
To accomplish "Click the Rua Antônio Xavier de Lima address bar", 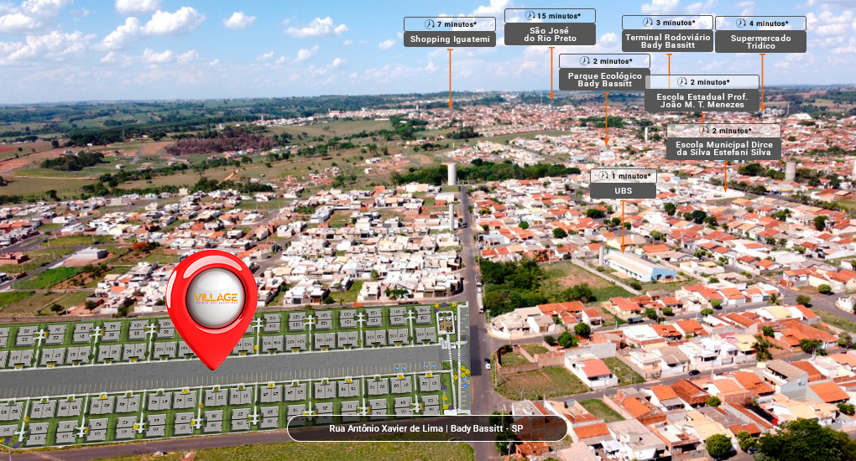I will click(x=427, y=428).
